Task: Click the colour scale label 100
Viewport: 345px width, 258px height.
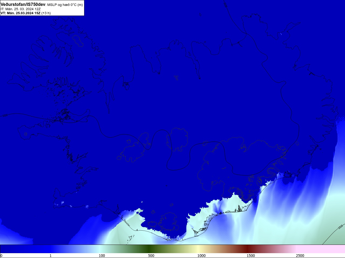Action: click(x=102, y=256)
